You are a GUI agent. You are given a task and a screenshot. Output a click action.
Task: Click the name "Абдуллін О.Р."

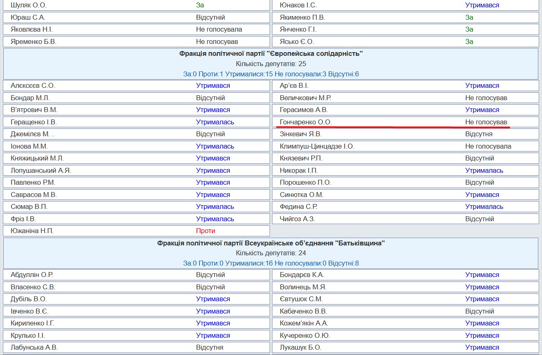32,275
